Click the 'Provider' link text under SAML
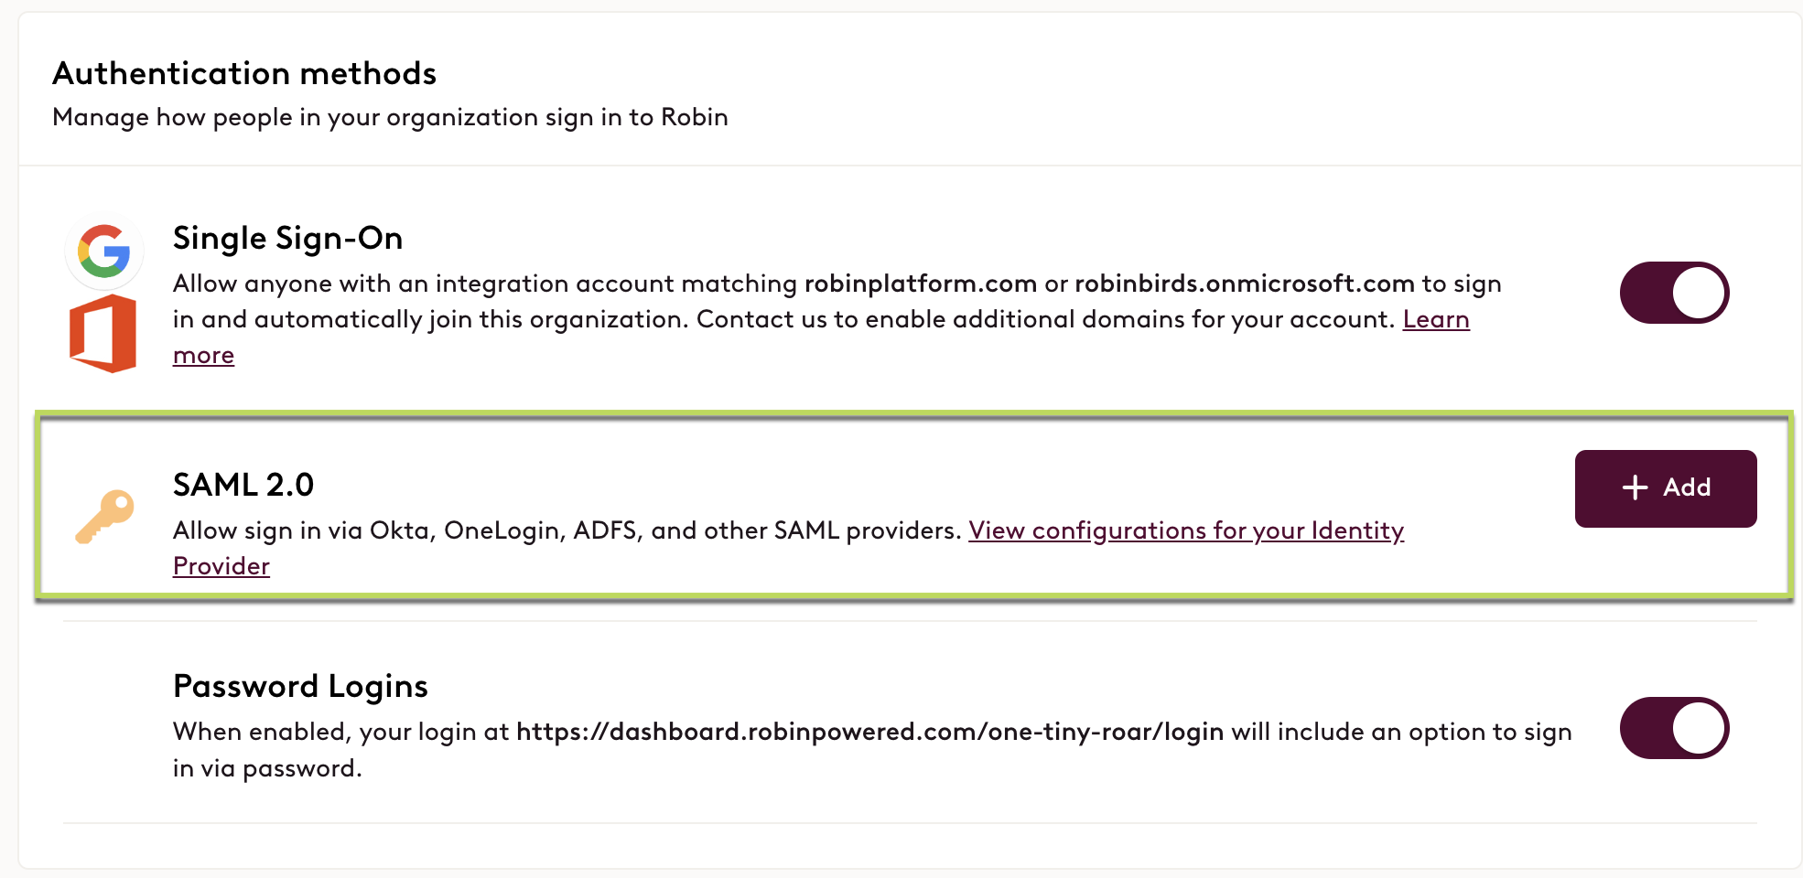The width and height of the screenshot is (1803, 878). (221, 566)
